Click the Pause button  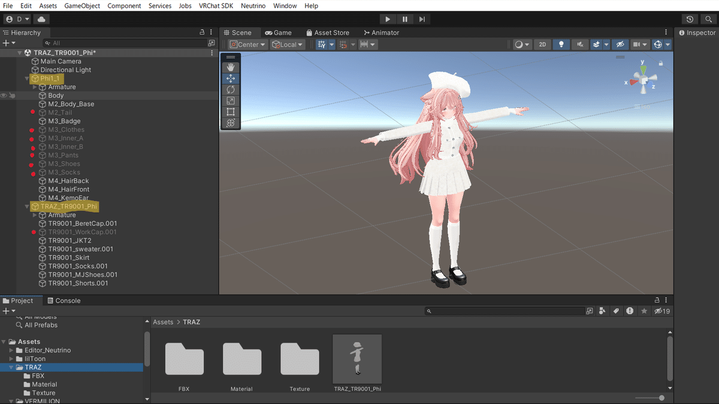[x=405, y=19]
